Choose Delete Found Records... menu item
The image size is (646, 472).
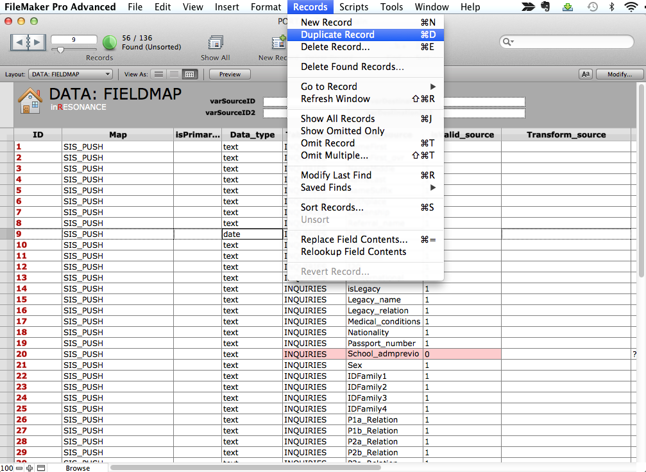[366, 67]
